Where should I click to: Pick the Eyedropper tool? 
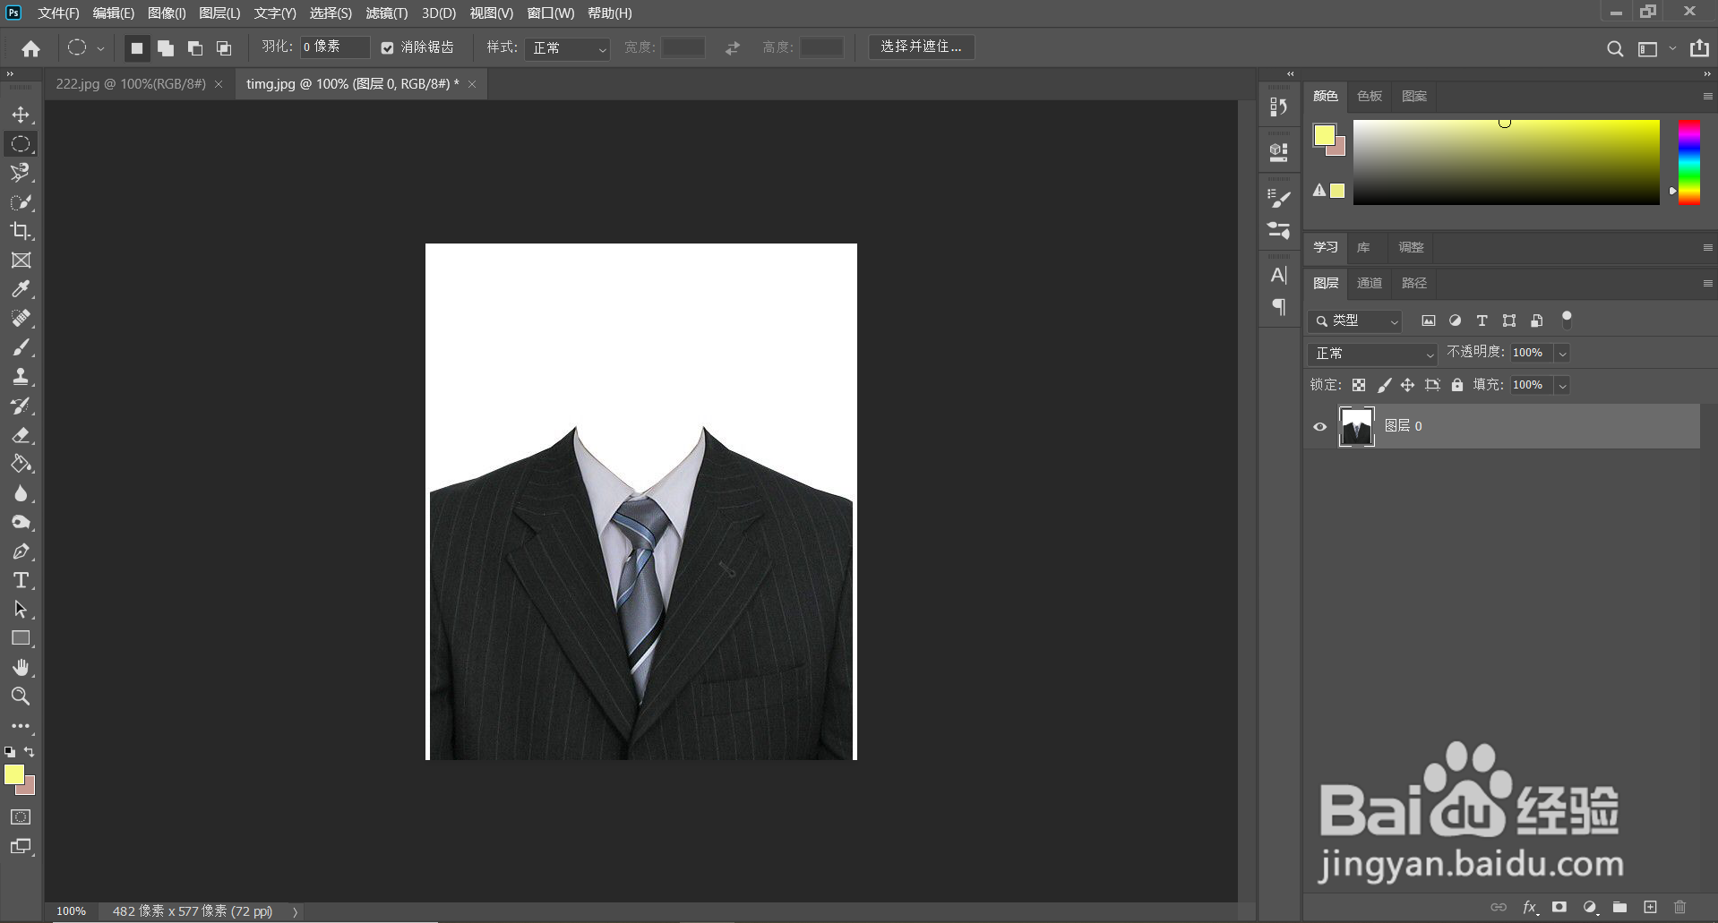[21, 289]
